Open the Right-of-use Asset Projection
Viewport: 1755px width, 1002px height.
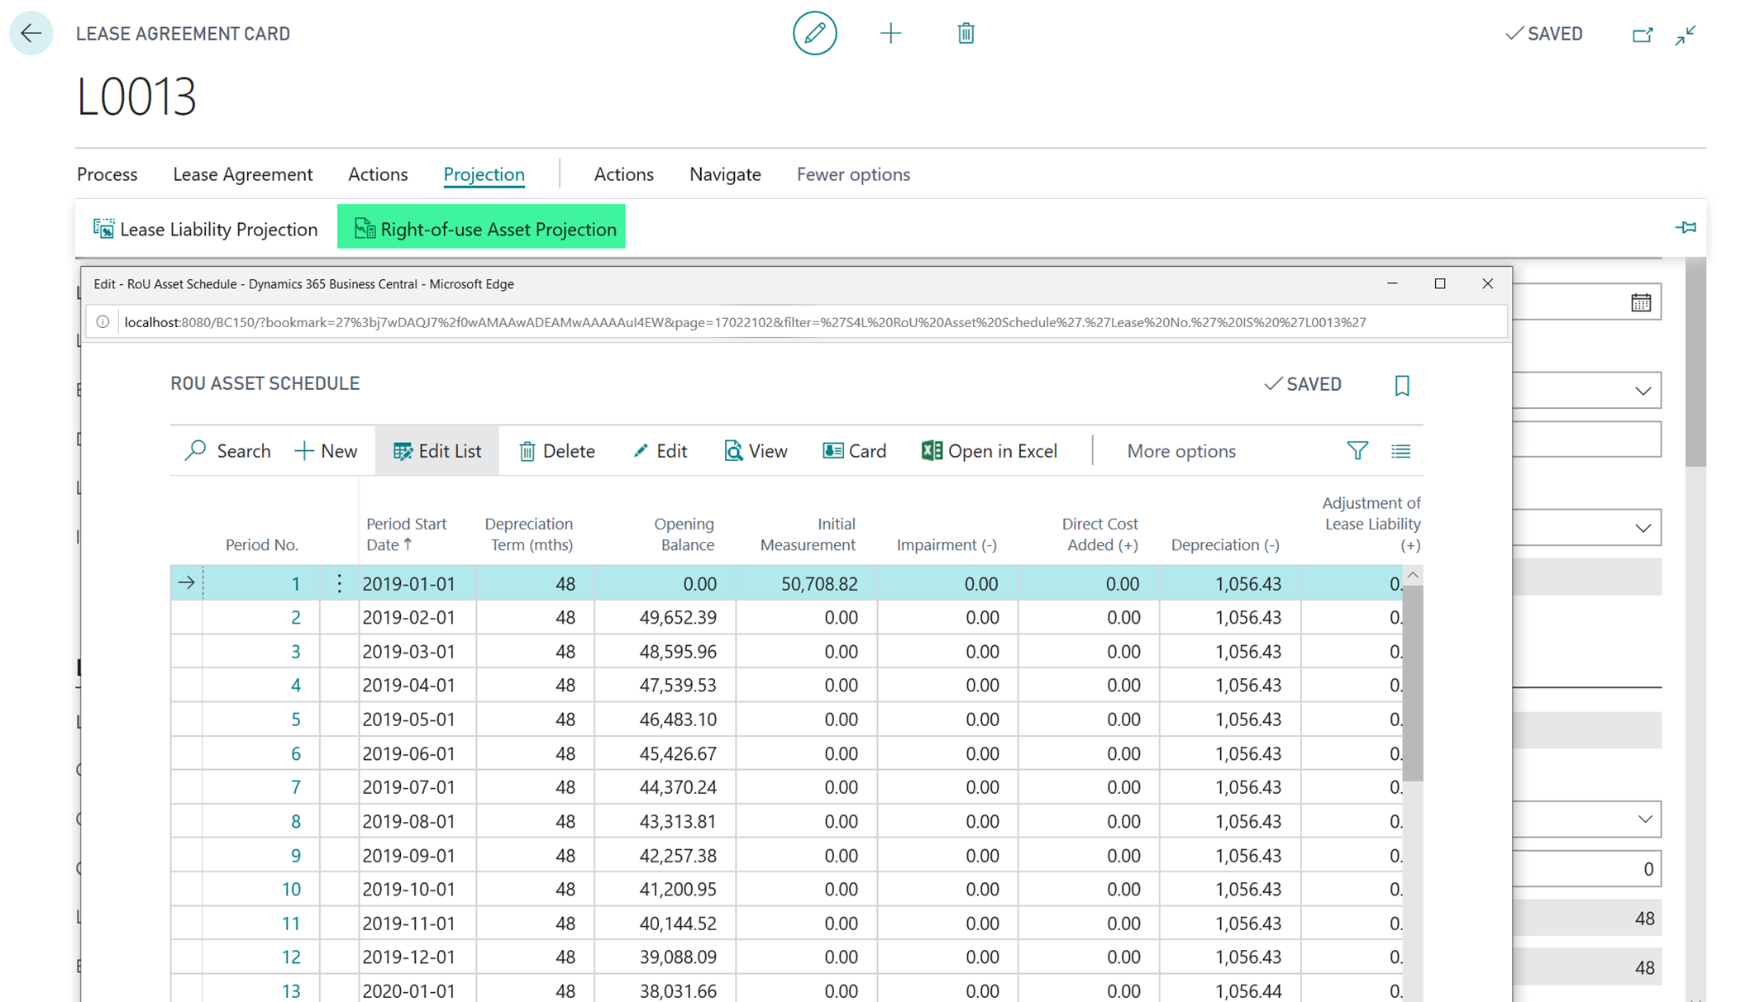coord(481,226)
